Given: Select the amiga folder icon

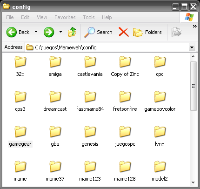Looking at the screenshot, I should pyautogui.click(x=55, y=62).
